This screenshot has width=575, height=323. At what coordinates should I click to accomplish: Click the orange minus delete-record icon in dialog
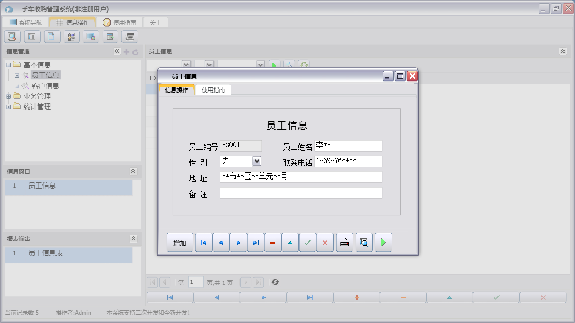tap(273, 243)
